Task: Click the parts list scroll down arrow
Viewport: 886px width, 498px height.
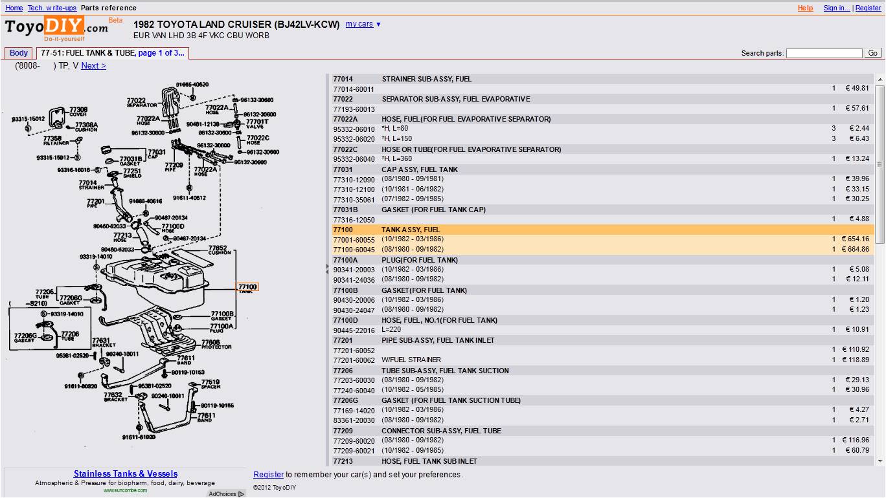Action: pos(880,460)
